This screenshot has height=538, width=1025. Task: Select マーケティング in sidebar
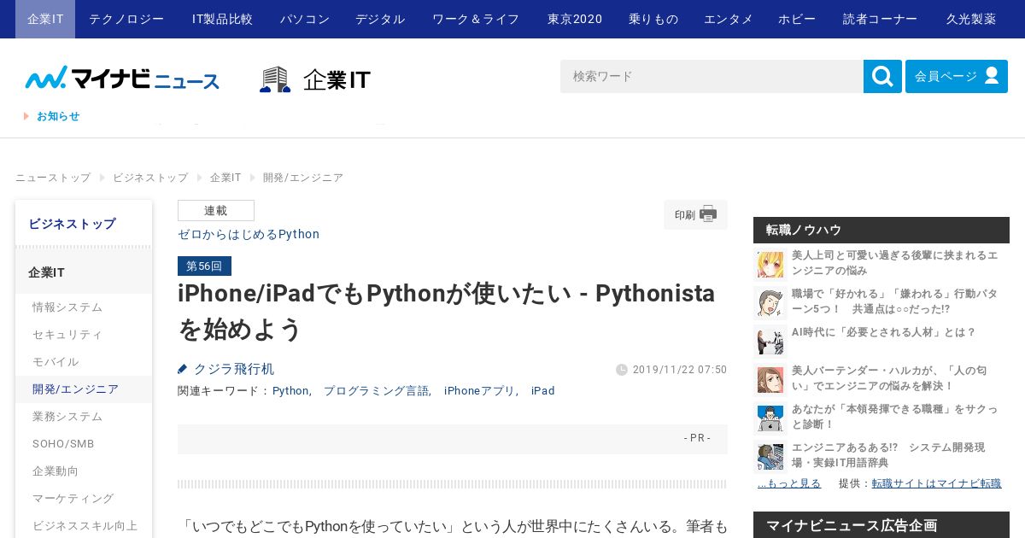(84, 499)
